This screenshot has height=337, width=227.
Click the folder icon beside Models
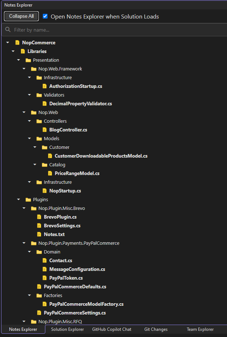[39, 139]
